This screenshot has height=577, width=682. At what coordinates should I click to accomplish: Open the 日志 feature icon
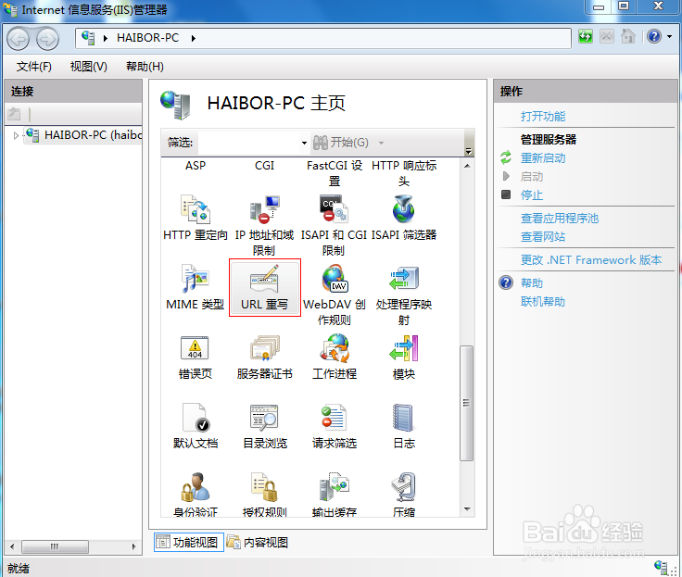click(x=403, y=418)
